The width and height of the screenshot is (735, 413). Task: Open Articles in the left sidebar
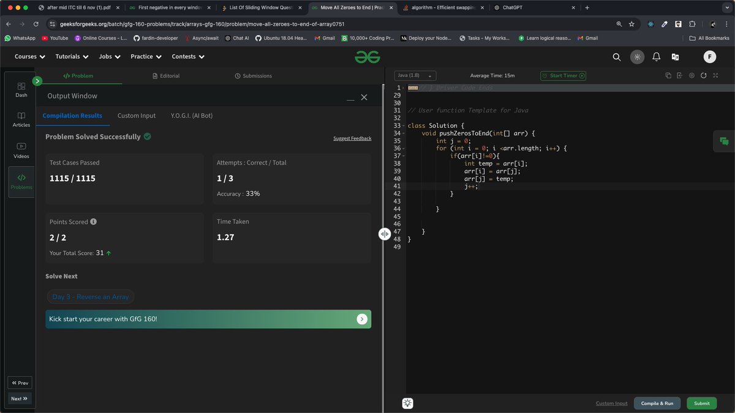coord(21,120)
